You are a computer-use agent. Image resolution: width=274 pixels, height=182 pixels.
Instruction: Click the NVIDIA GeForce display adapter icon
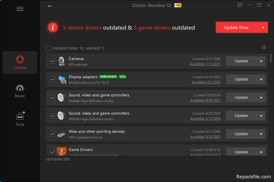coord(62,80)
